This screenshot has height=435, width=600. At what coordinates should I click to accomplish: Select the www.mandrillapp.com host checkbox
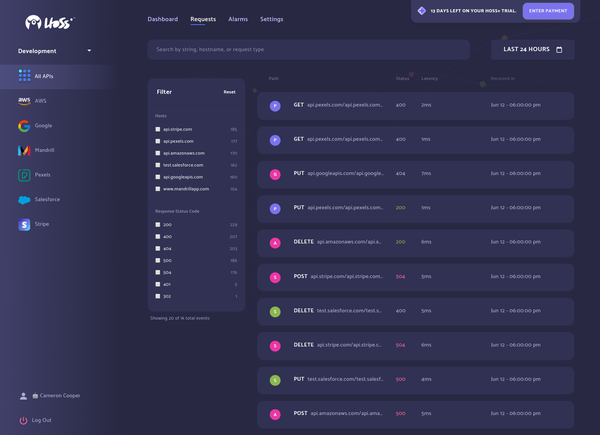point(158,189)
